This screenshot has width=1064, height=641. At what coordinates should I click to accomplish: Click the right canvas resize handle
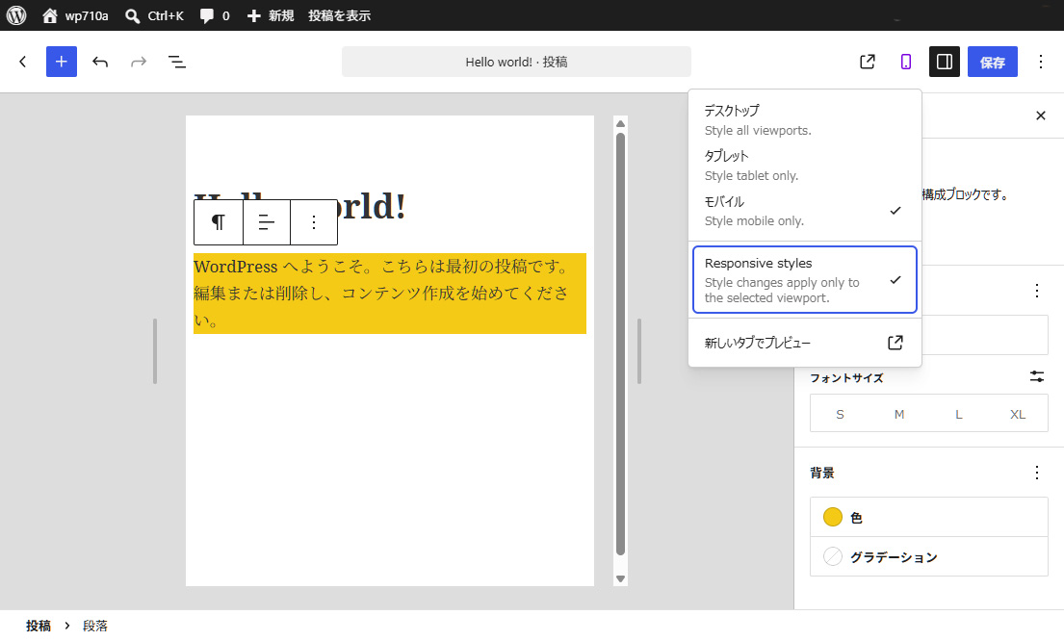[x=638, y=350]
